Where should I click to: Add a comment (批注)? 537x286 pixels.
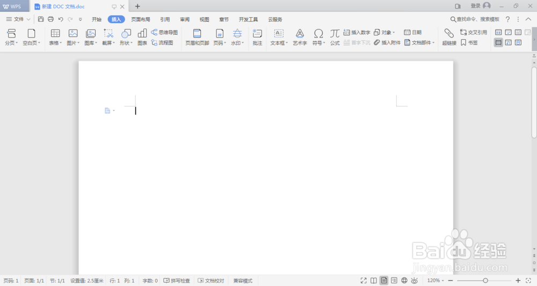(x=257, y=37)
